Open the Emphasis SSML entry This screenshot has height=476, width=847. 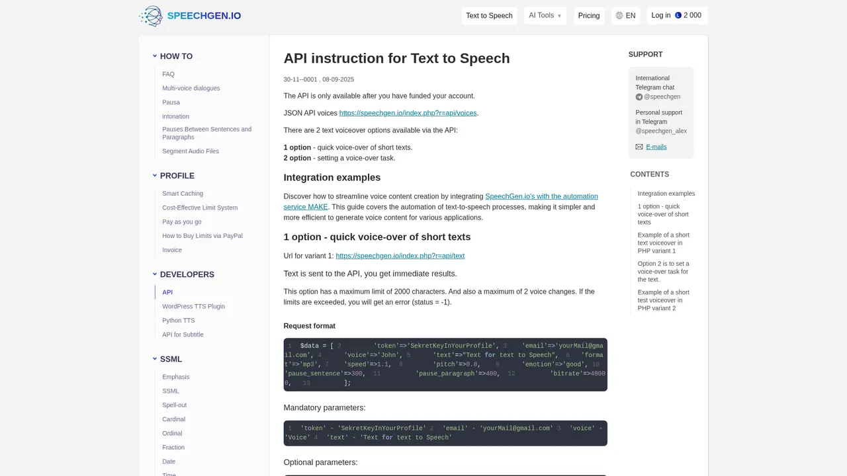(176, 377)
